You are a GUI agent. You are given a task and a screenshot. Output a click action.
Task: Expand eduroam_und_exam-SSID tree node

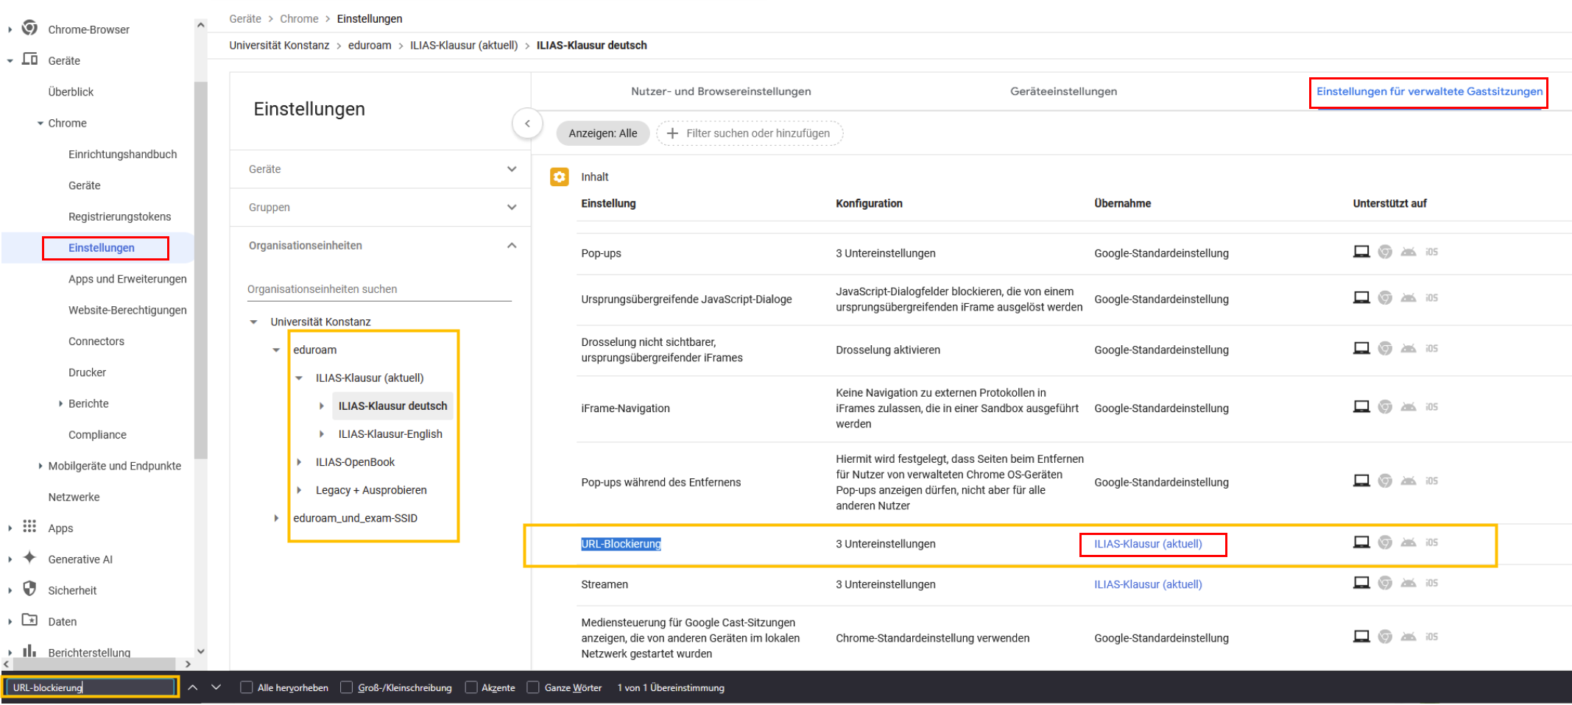click(x=276, y=518)
